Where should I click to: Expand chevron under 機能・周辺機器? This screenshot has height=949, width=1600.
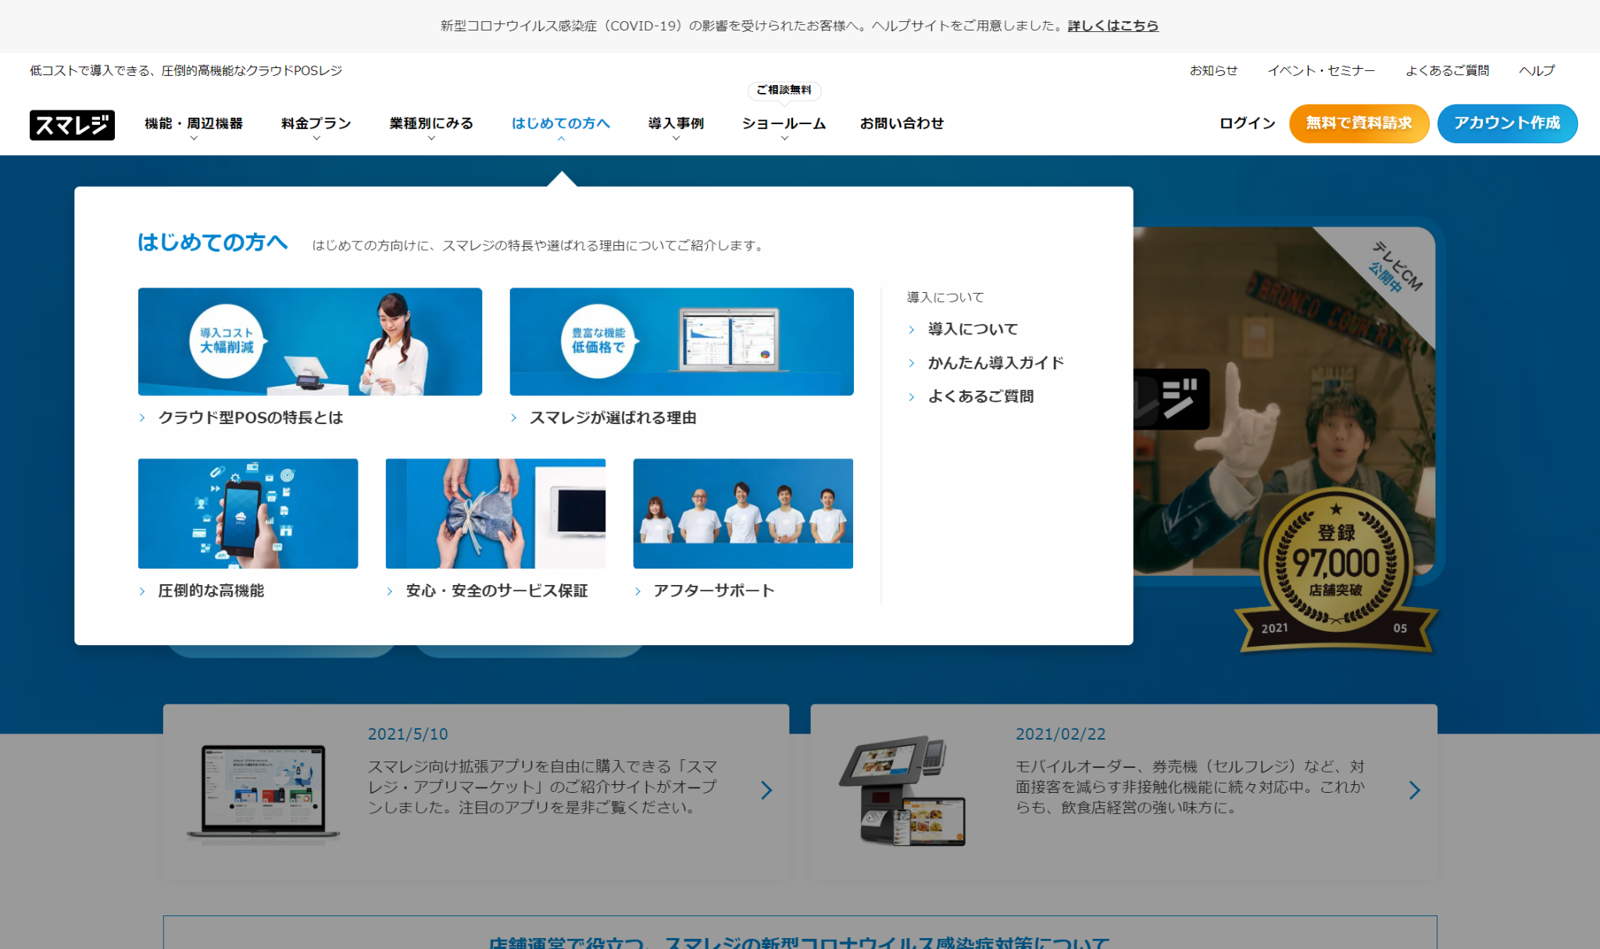pyautogui.click(x=194, y=139)
